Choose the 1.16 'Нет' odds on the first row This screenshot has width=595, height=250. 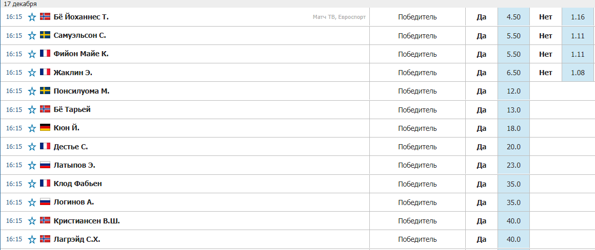(x=578, y=17)
